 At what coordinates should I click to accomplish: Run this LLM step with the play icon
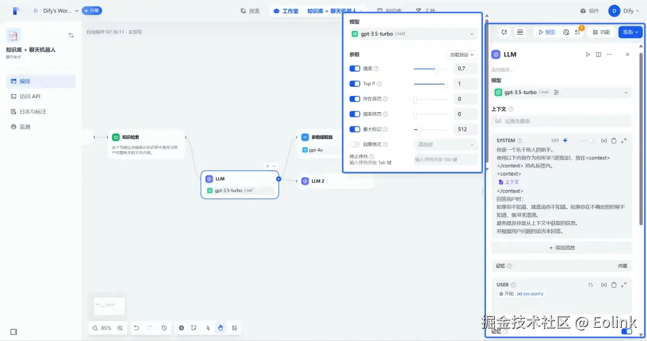coord(588,55)
